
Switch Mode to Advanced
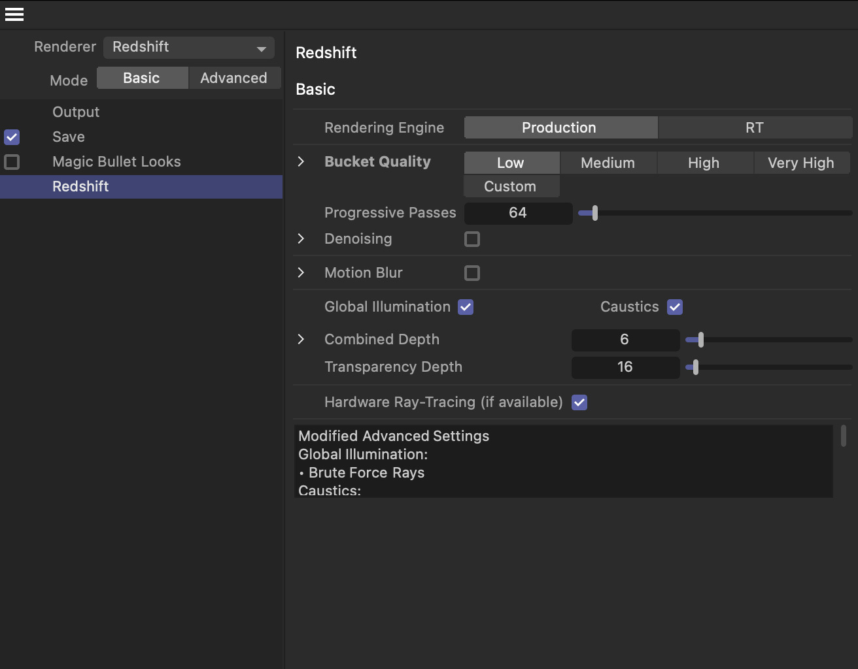pos(234,78)
